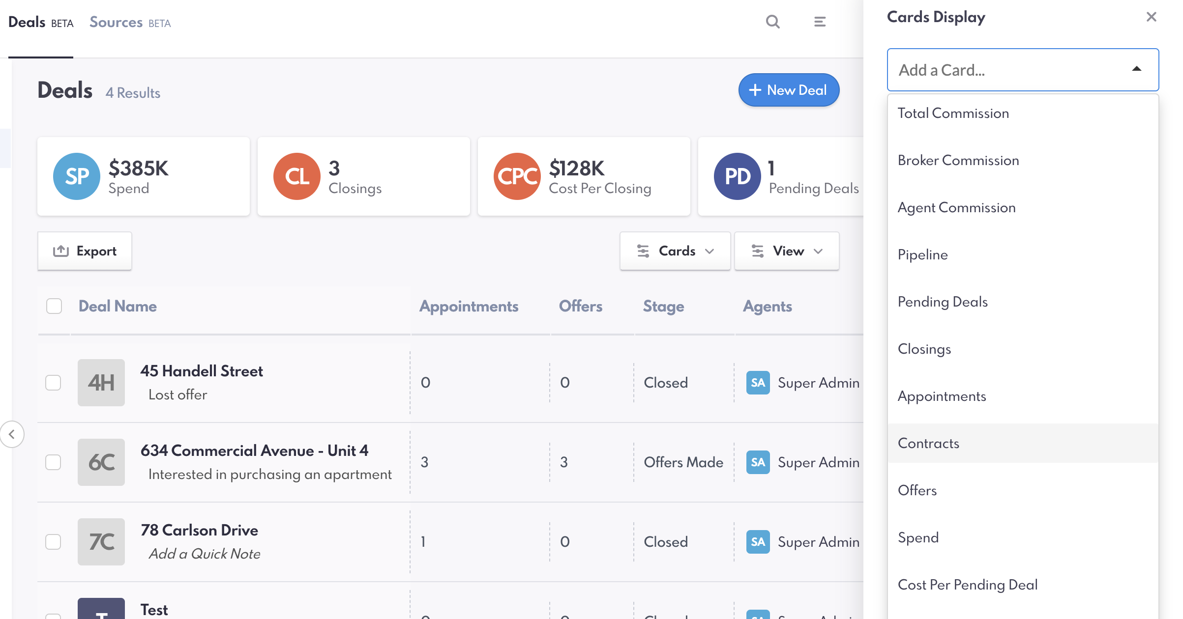
Task: Click the 4H deal thumbnail
Action: tap(101, 383)
